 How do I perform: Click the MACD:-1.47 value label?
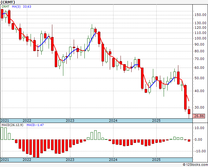[x=35, y=125]
